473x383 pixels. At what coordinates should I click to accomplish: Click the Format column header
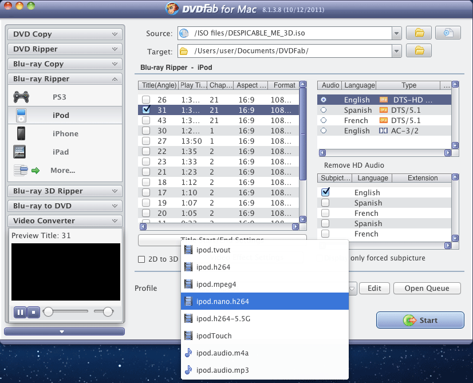tap(284, 85)
